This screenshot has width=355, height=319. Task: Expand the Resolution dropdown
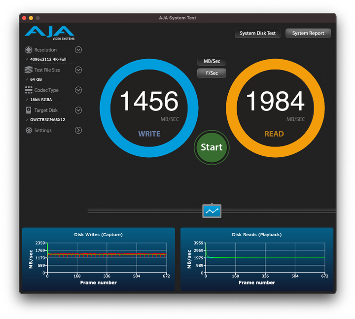coord(78,50)
